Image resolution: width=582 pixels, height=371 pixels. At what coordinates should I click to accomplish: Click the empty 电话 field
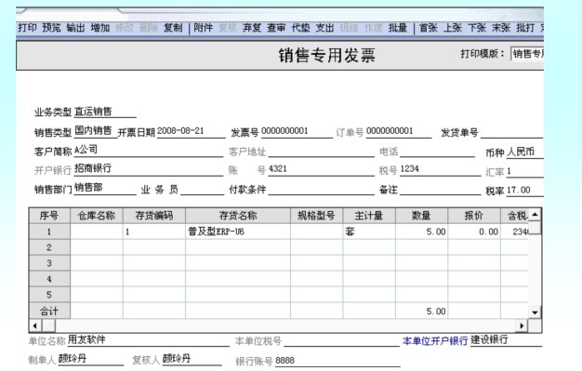pos(437,151)
